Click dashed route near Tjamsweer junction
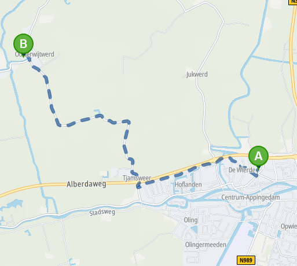Image resolution: width=297 pixels, height=266 pixels. pyautogui.click(x=138, y=186)
